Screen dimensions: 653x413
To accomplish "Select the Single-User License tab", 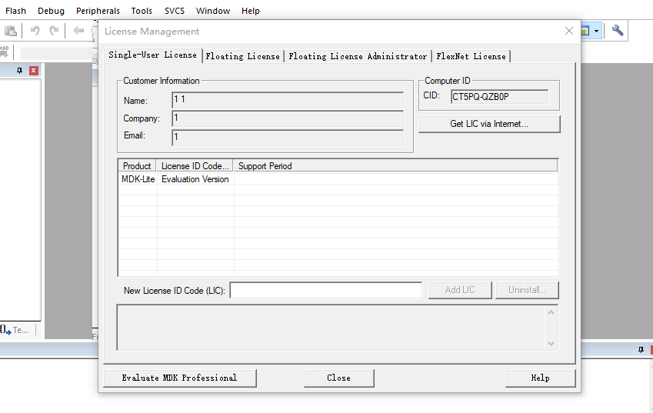I will [153, 55].
